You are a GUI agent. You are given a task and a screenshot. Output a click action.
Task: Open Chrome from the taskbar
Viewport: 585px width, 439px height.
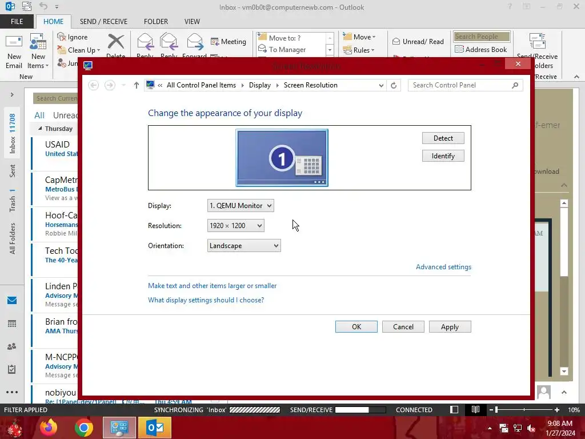[x=83, y=428]
